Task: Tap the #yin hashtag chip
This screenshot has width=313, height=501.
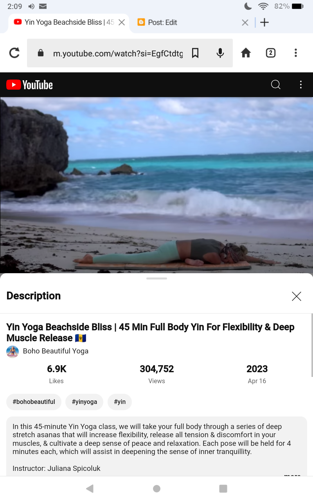Action: pos(120,402)
